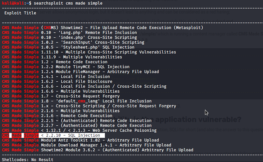Click the 2.2.7 (Authenticated) Remote Code Execution row

(77, 125)
